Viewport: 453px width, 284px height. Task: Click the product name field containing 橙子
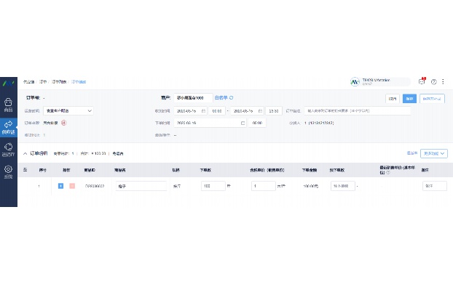coord(141,186)
